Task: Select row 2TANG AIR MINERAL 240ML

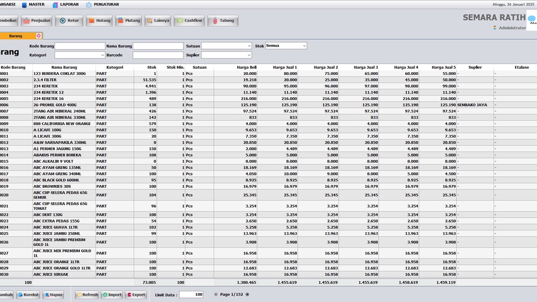Action: (x=268, y=111)
